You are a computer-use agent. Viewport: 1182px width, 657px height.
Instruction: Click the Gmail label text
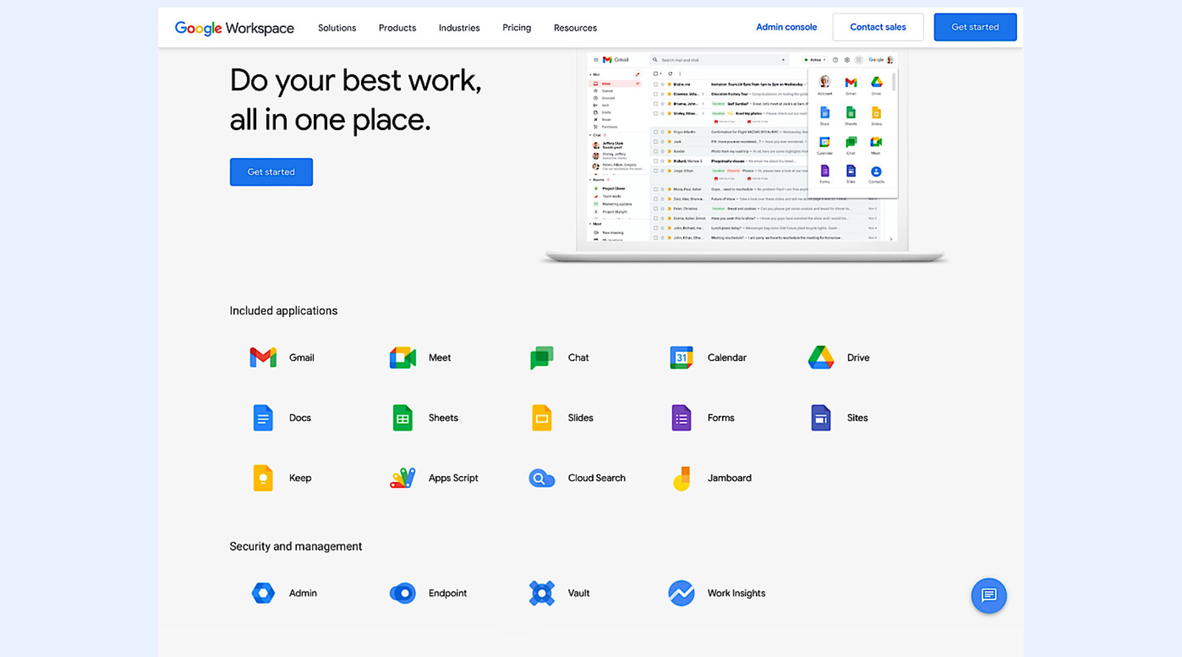(x=302, y=358)
